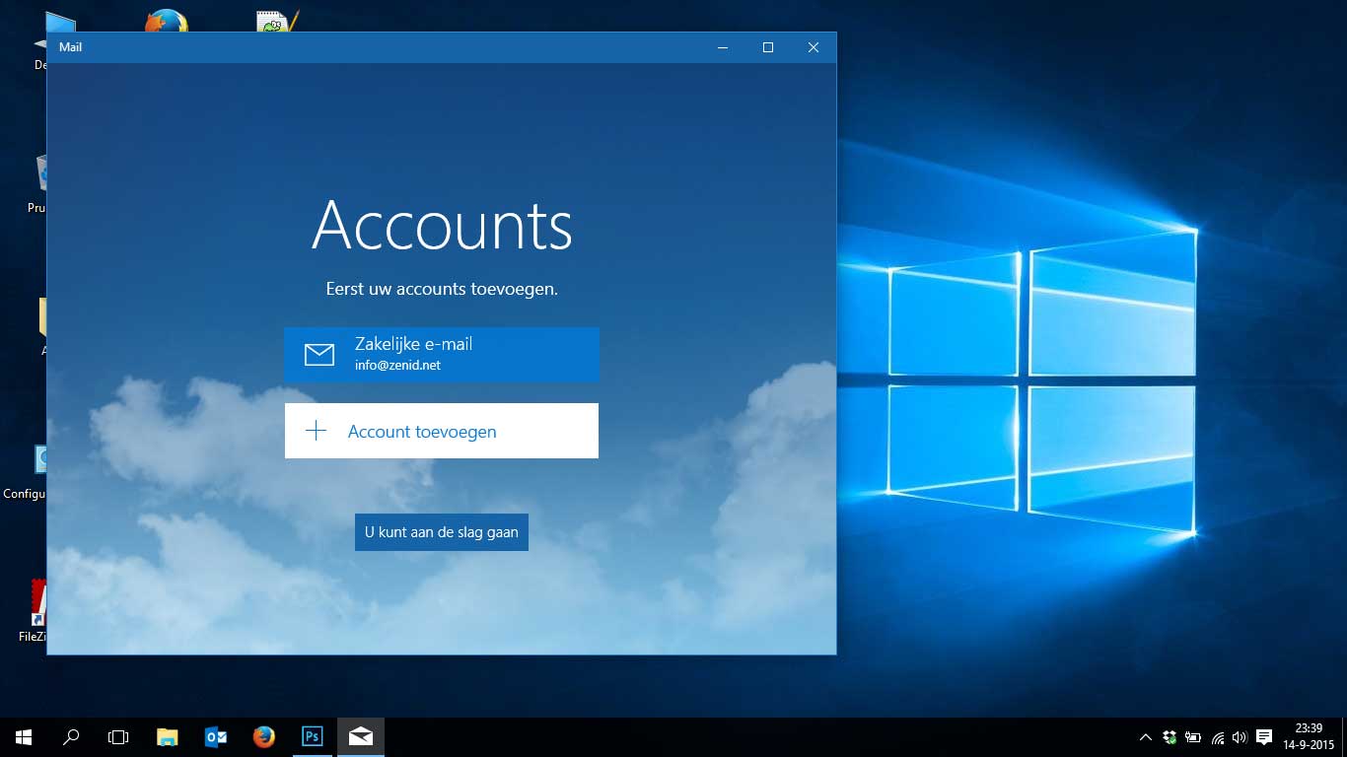Click the 'Mail' window title text
The width and height of the screenshot is (1347, 757).
pos(71,47)
